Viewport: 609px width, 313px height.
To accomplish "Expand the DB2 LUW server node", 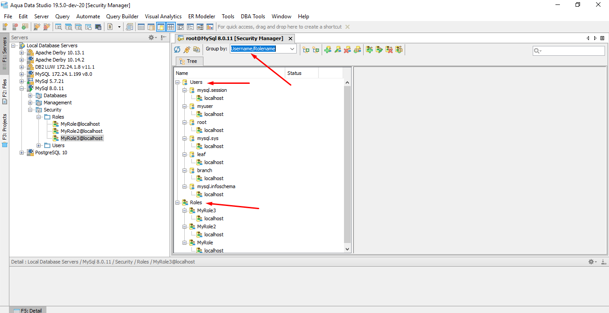I will pos(21,67).
